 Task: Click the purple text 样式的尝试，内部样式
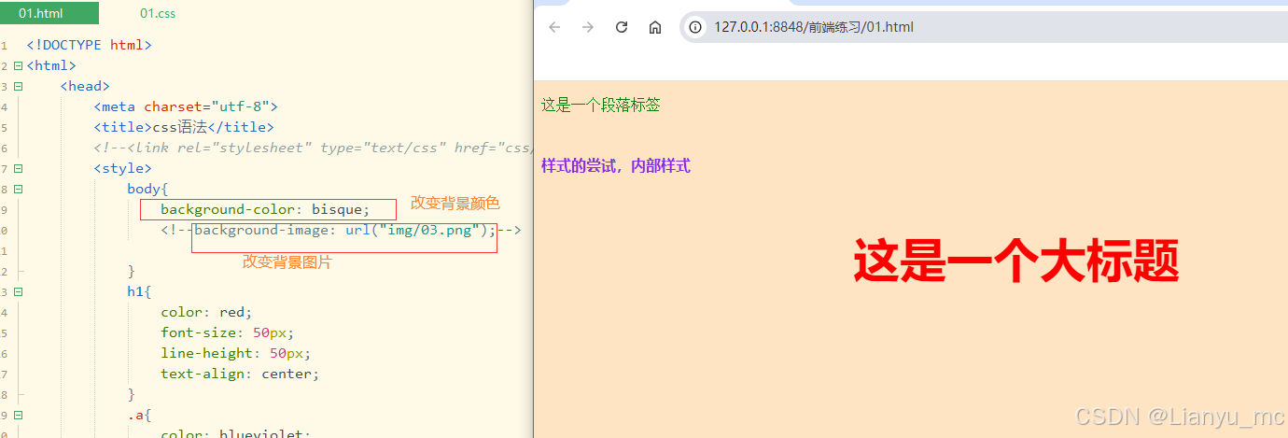click(616, 165)
